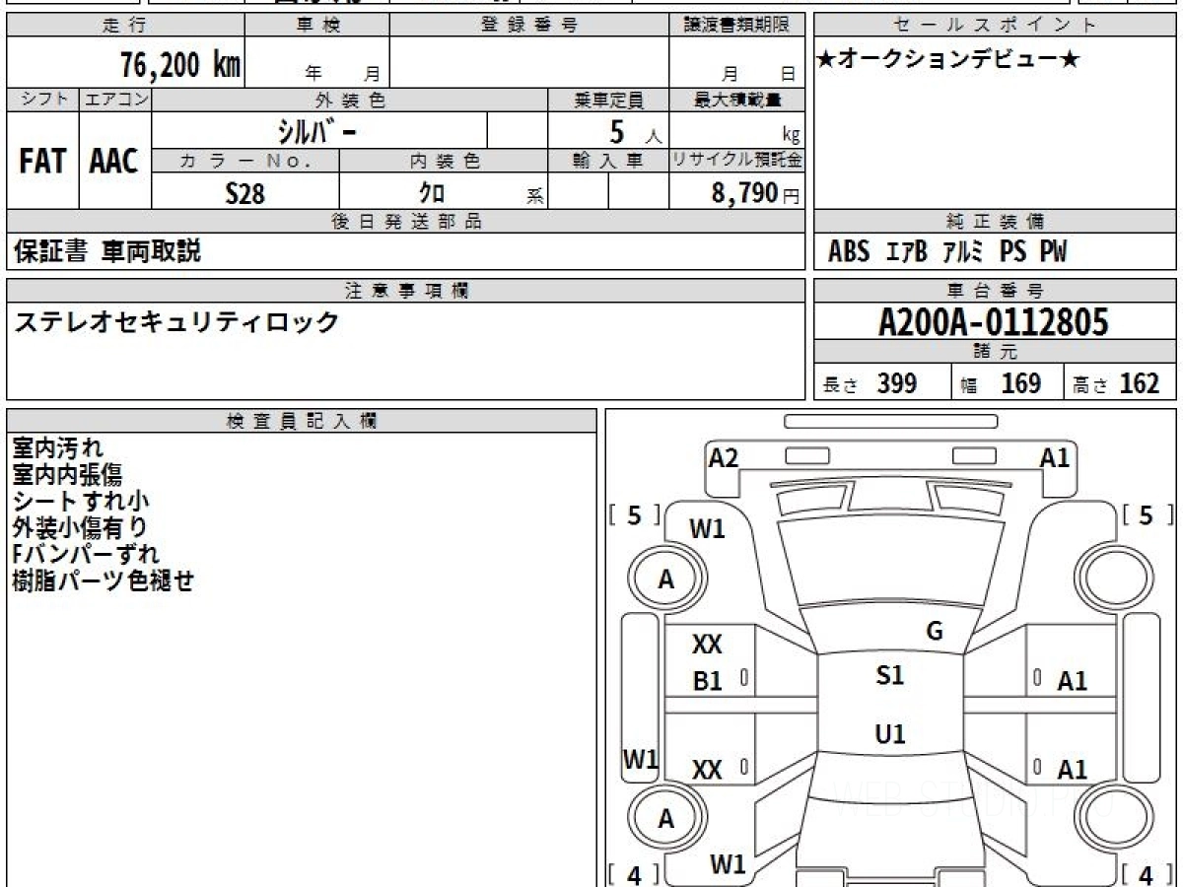Viewport: 1183px width, 887px height.
Task: Select the クロ interior colour value
Action: point(432,193)
